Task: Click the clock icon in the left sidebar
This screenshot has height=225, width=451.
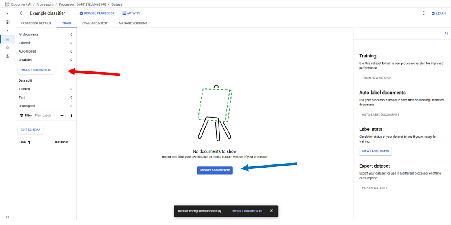Action: click(x=7, y=56)
